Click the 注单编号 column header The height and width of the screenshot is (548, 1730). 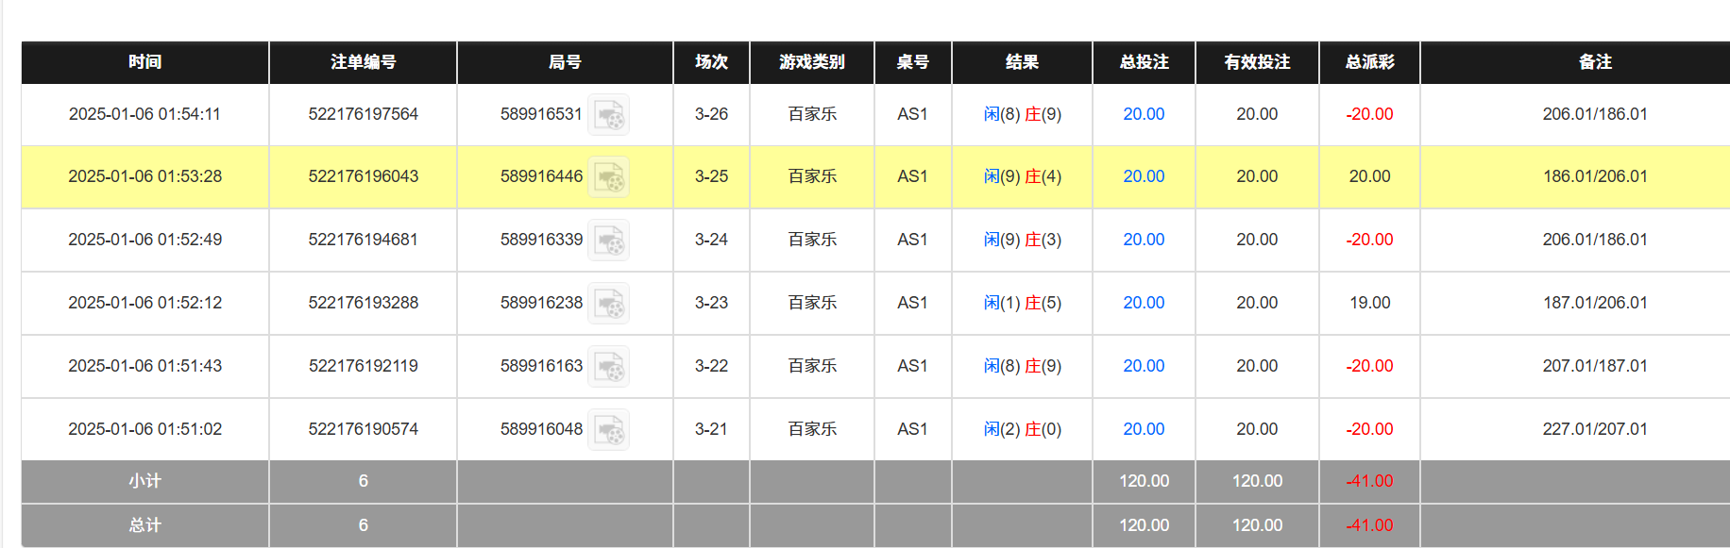(363, 62)
